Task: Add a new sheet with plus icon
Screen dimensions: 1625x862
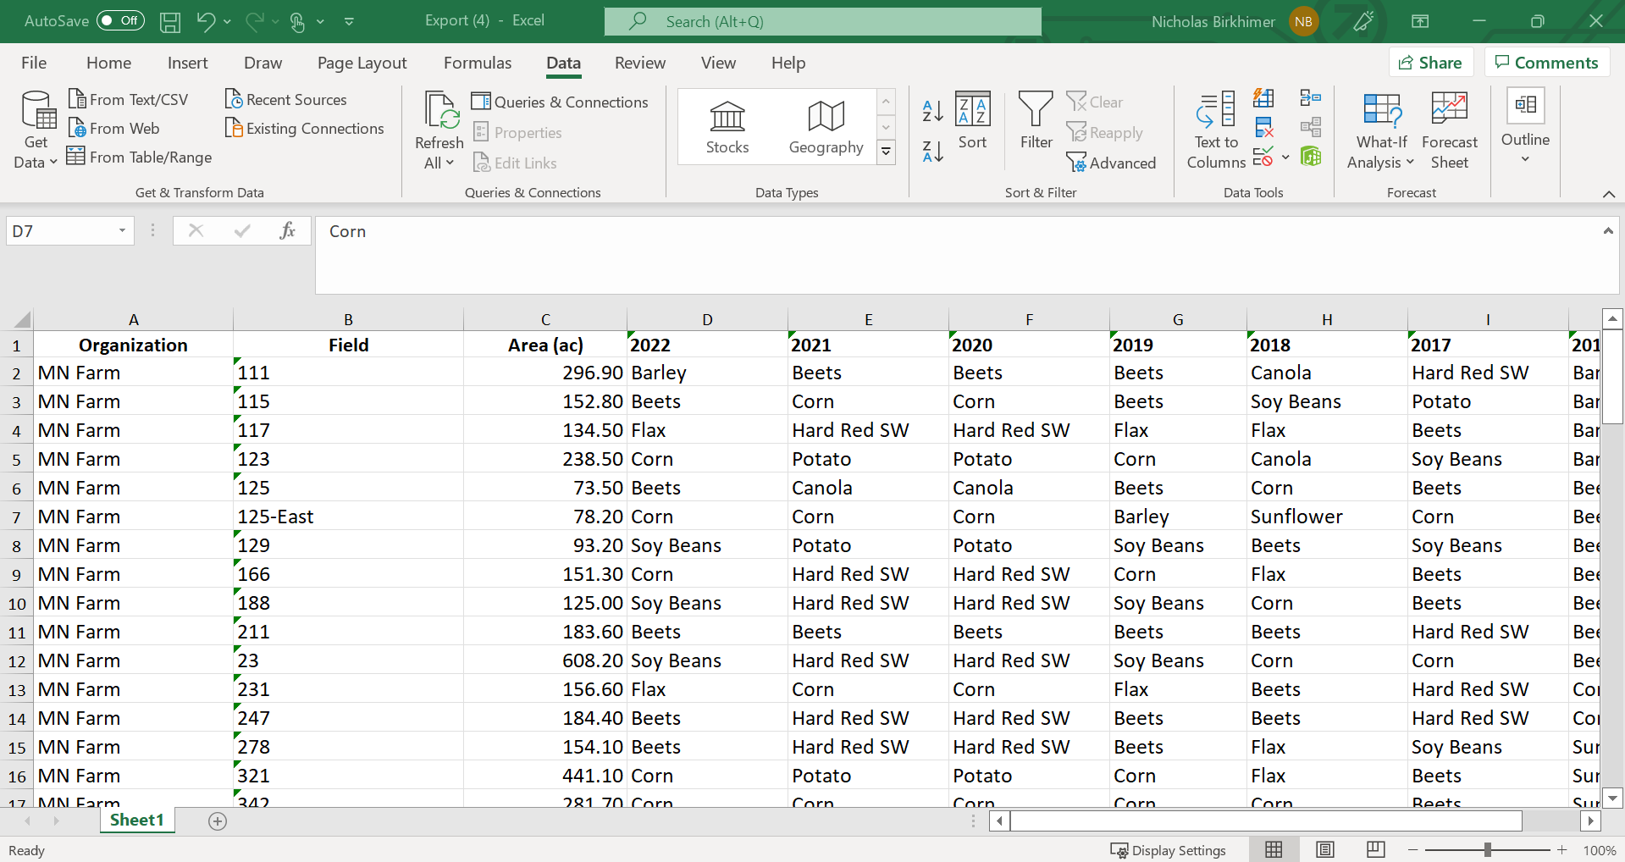Action: pyautogui.click(x=218, y=821)
